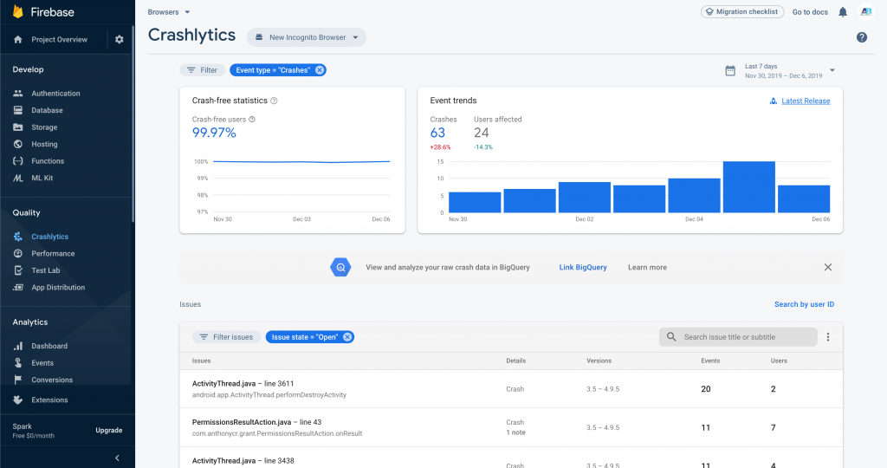Open the Latest Release link
Image resolution: width=887 pixels, height=468 pixels.
point(806,101)
